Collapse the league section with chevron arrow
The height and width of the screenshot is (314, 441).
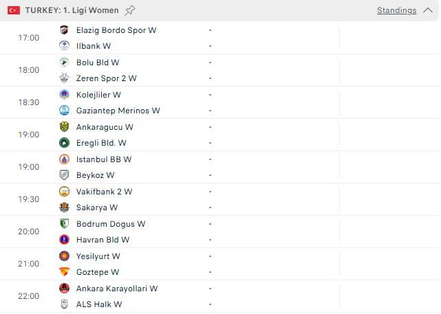(x=428, y=10)
